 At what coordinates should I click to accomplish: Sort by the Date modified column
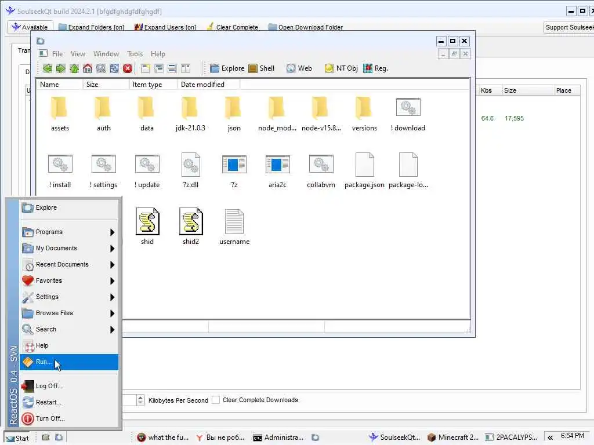click(208, 85)
